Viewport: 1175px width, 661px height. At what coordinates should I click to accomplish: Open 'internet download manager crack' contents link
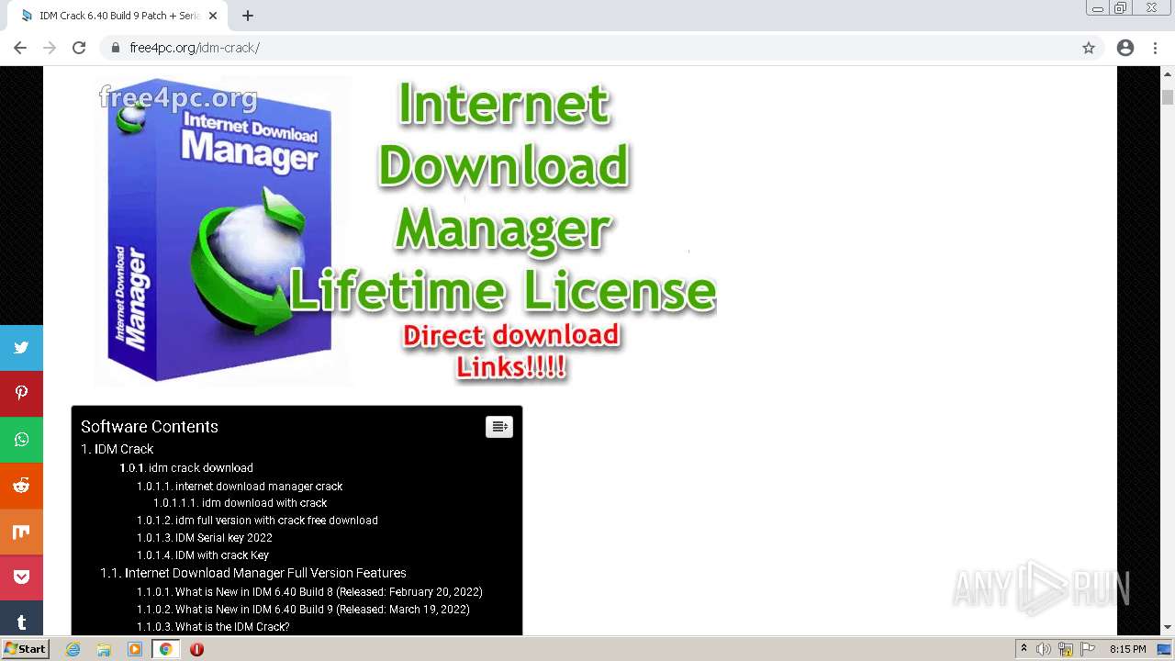pos(240,487)
